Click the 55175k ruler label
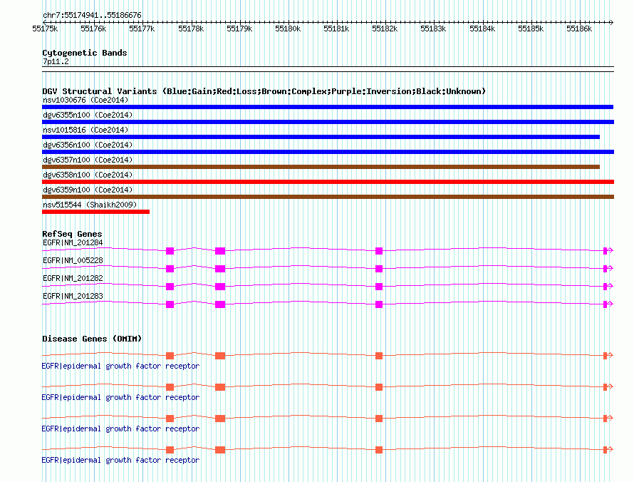Screen dimensions: 634x482 tap(45, 29)
